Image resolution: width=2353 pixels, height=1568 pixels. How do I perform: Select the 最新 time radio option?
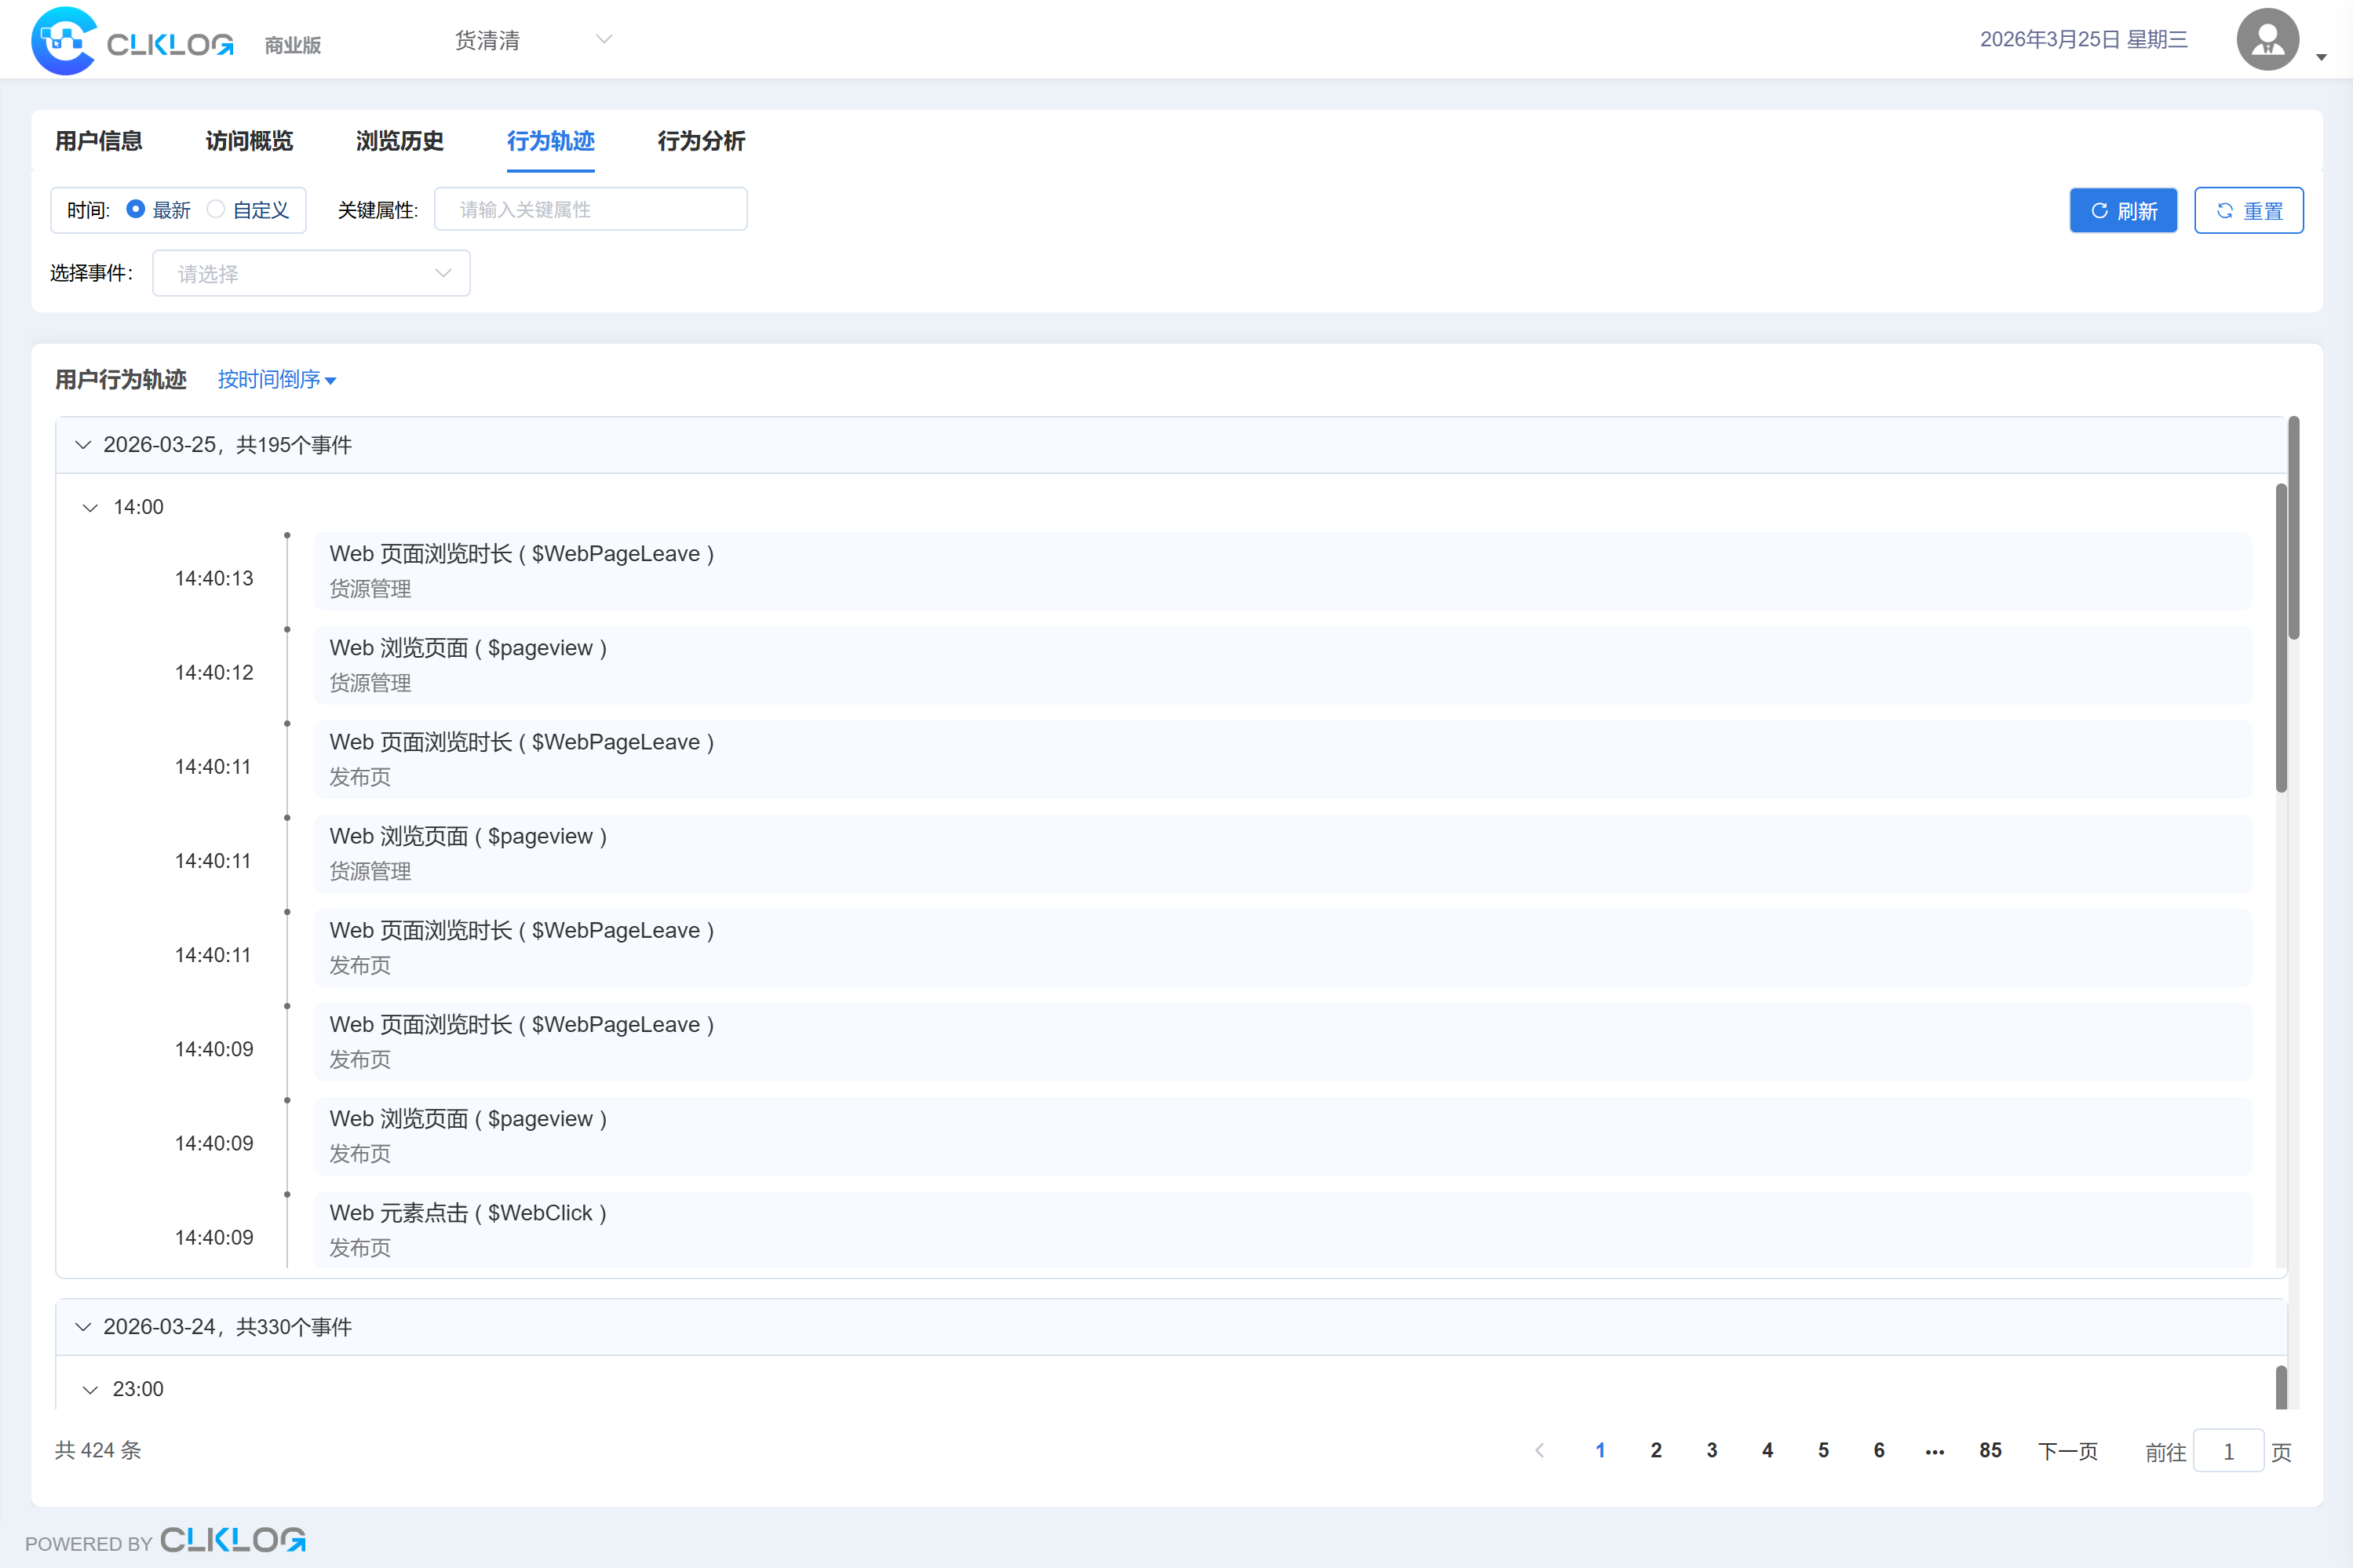click(136, 210)
